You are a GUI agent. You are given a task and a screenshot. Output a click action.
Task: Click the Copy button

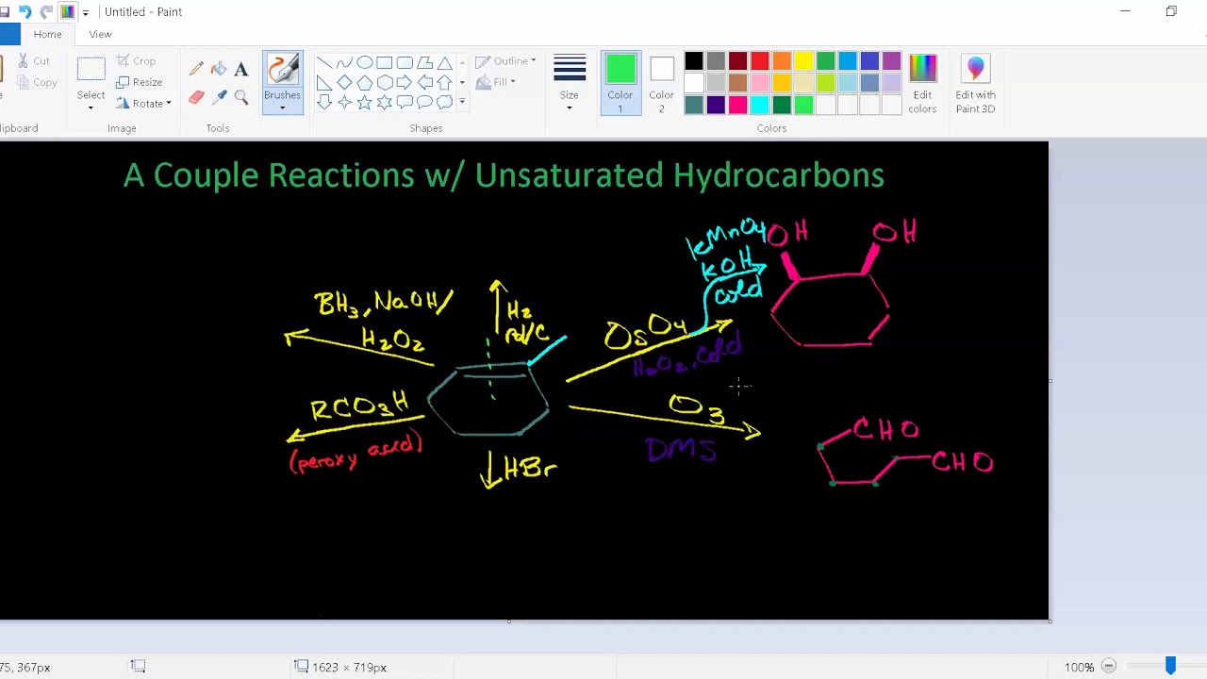[x=37, y=83]
